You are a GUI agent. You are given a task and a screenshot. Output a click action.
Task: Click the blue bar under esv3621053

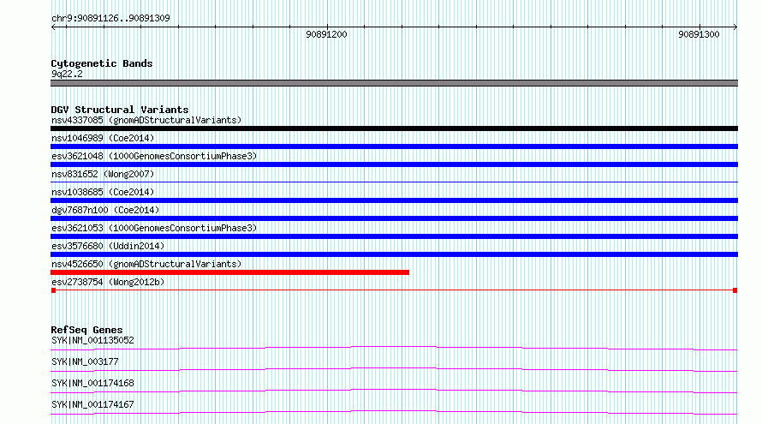(x=394, y=236)
